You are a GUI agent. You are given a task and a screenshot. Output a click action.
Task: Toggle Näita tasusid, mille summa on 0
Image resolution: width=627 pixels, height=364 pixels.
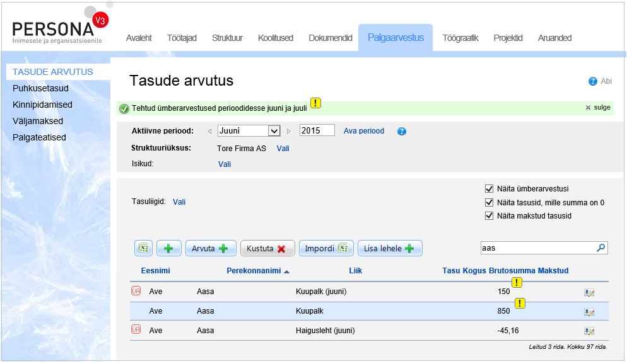pos(489,202)
